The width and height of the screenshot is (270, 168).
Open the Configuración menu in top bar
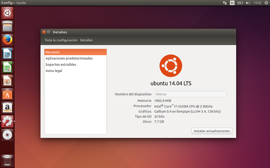pos(8,3)
